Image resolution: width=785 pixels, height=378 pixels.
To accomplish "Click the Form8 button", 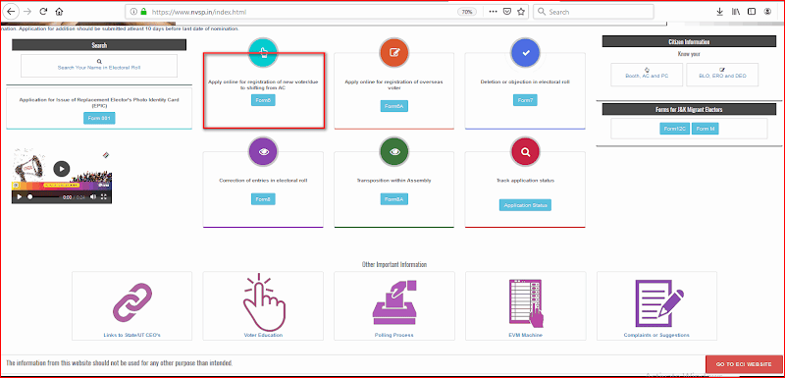I will [263, 199].
